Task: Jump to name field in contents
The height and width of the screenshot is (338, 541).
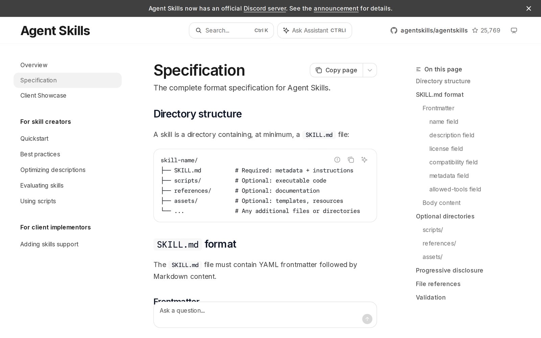Action: 444,122
